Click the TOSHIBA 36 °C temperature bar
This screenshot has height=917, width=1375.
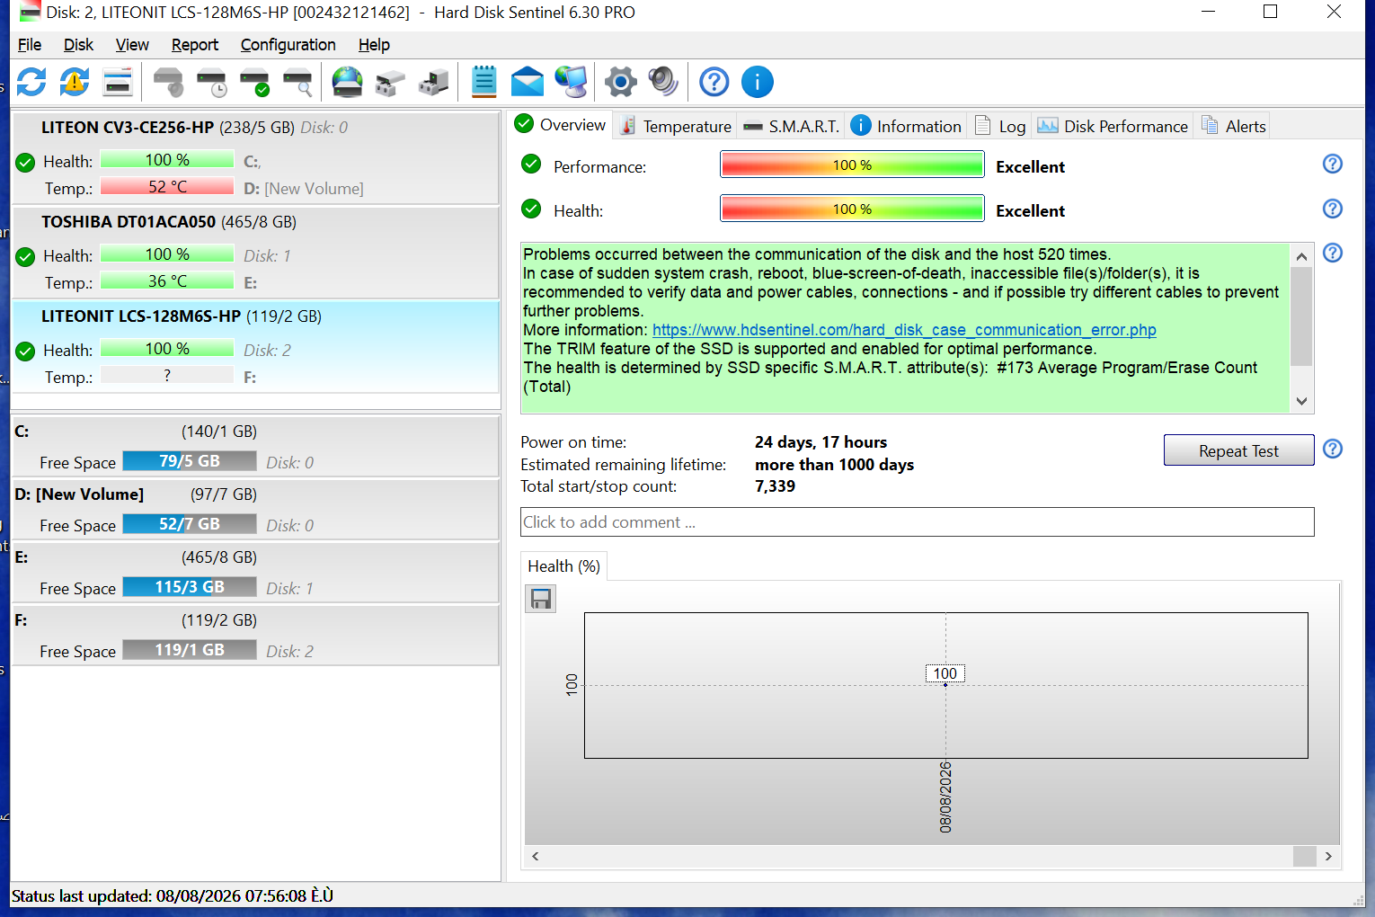[167, 281]
